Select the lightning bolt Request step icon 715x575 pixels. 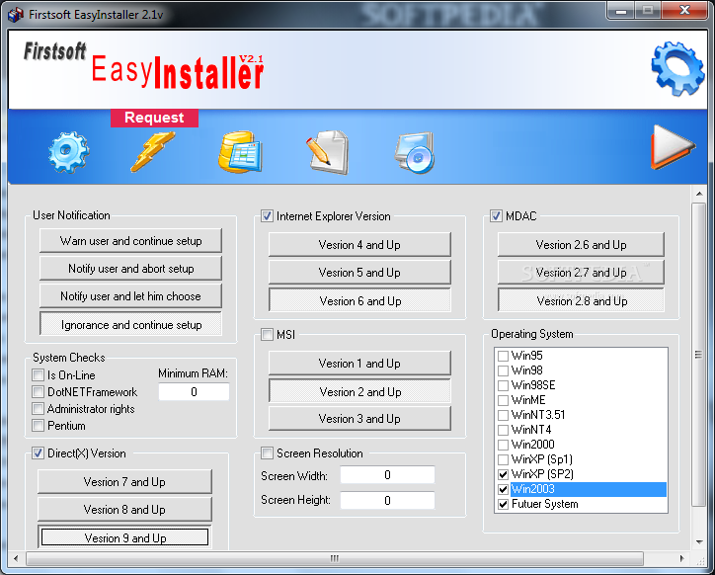pos(153,151)
